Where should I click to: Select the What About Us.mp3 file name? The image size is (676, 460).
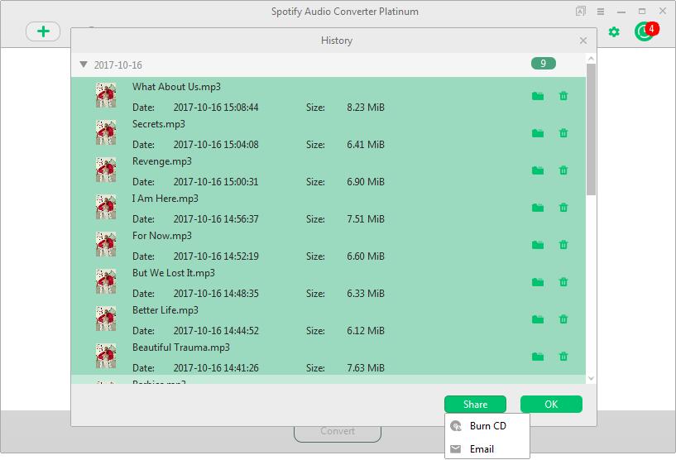click(x=176, y=87)
